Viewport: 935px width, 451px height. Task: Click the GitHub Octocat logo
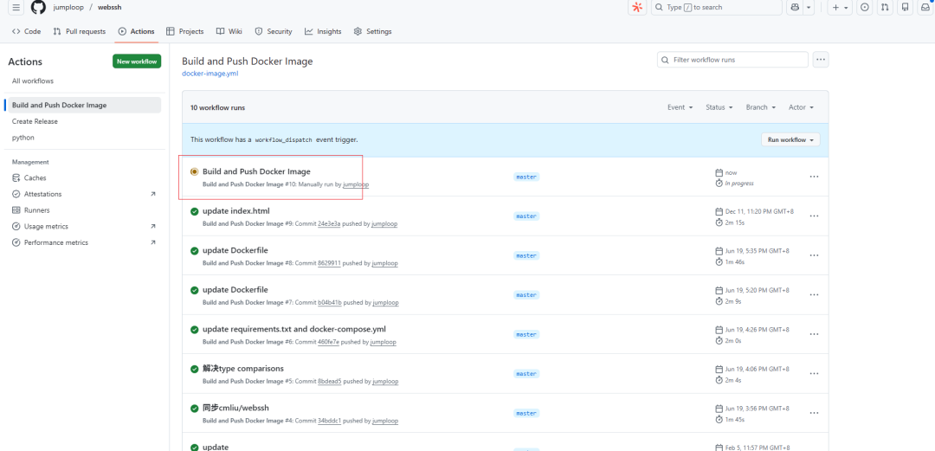[38, 8]
